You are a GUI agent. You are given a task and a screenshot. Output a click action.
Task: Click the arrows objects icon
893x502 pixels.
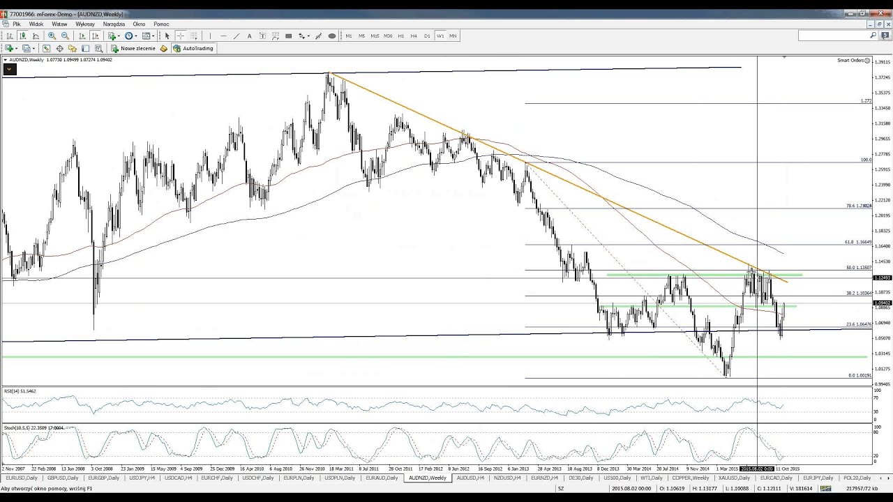(301, 36)
